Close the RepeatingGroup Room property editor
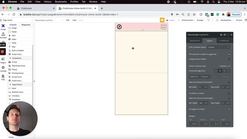This screenshot has height=139, width=247. point(232,35)
